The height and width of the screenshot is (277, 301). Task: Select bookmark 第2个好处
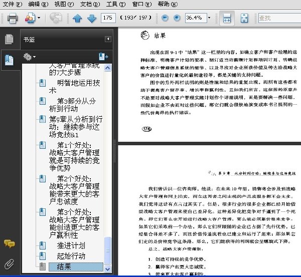point(74,190)
